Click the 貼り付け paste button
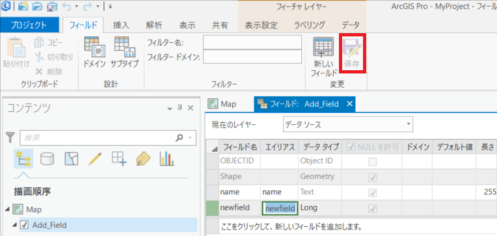 tap(16, 52)
